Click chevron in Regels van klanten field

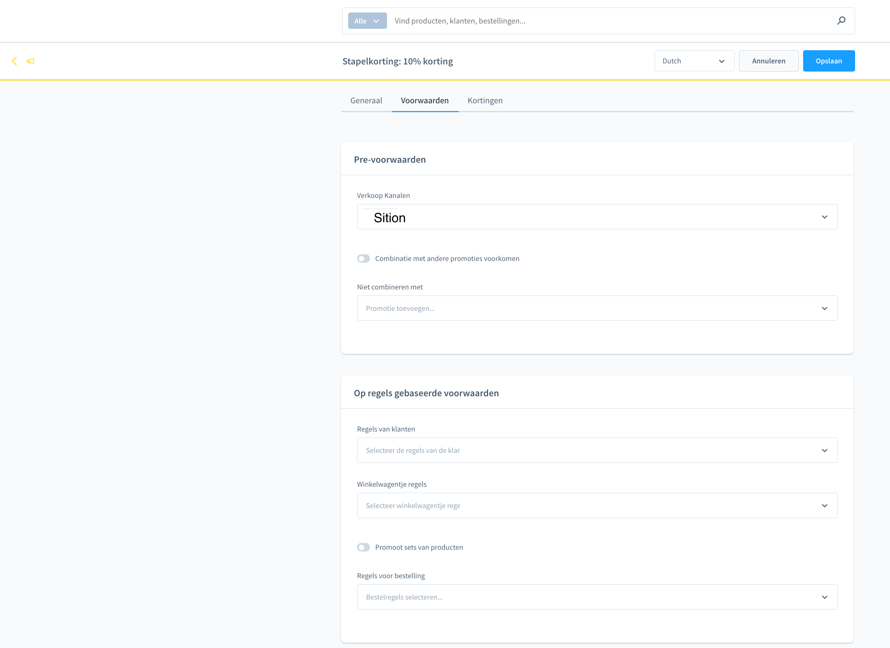pos(824,451)
